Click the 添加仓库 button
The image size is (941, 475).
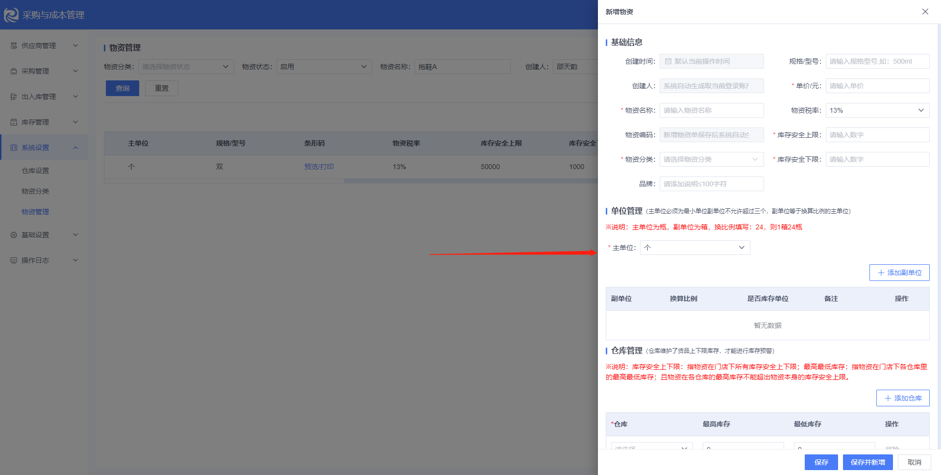tap(903, 398)
